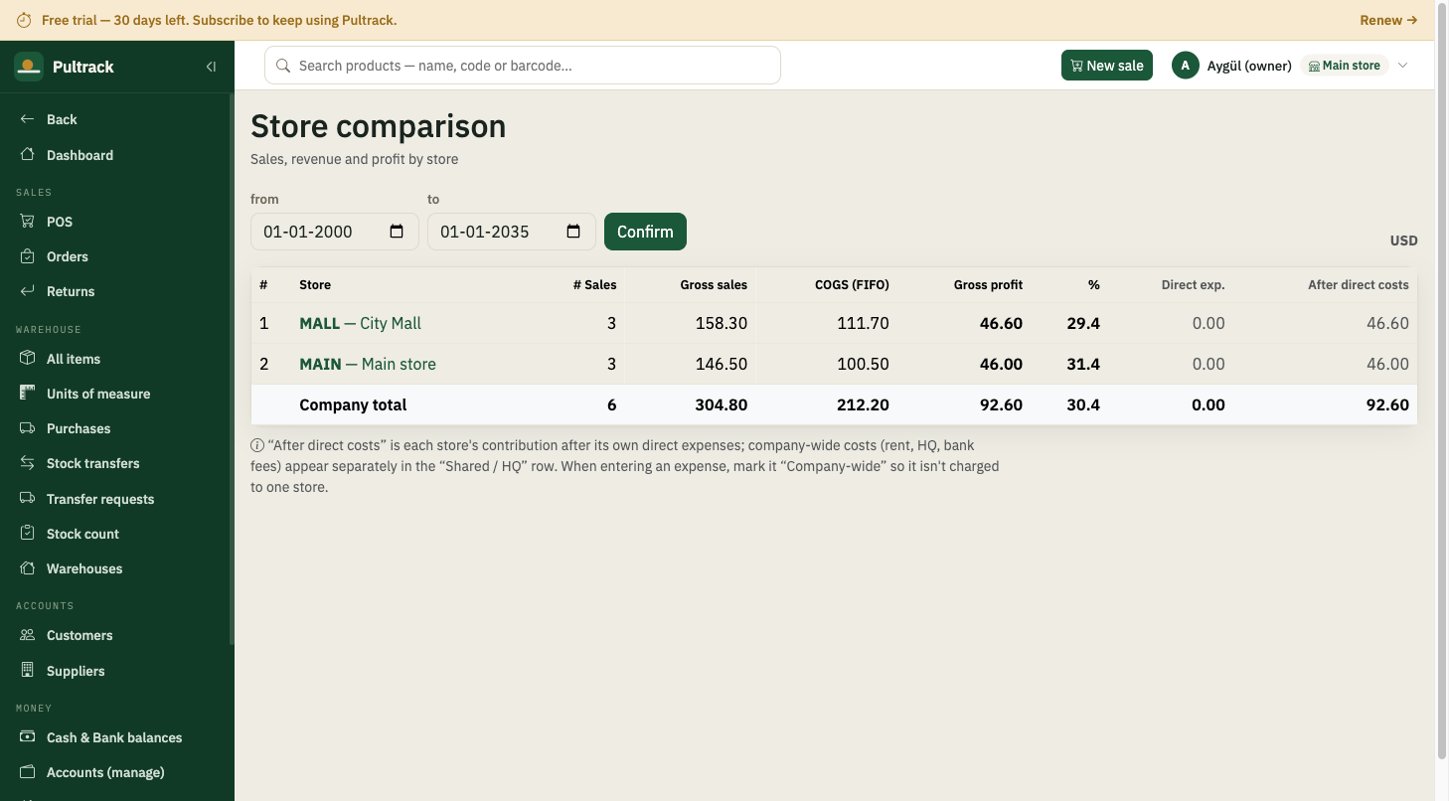Collapse the sidebar with the arrow icon
The width and height of the screenshot is (1449, 801).
click(211, 67)
